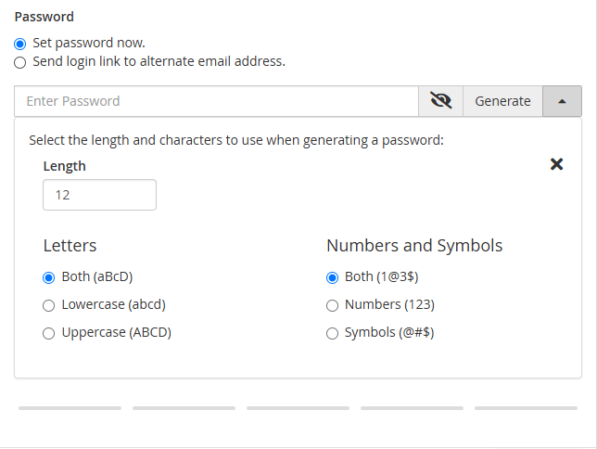Click fourth password strength bar segment
The width and height of the screenshot is (597, 449).
coord(412,408)
